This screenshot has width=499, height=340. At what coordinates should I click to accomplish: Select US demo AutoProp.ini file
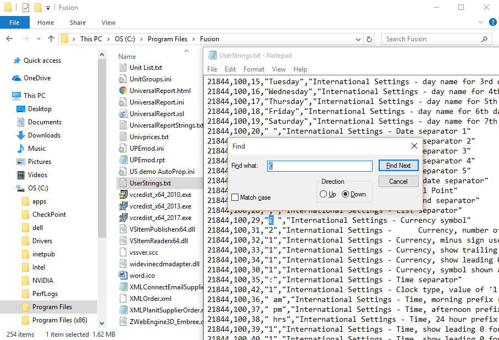coord(162,172)
